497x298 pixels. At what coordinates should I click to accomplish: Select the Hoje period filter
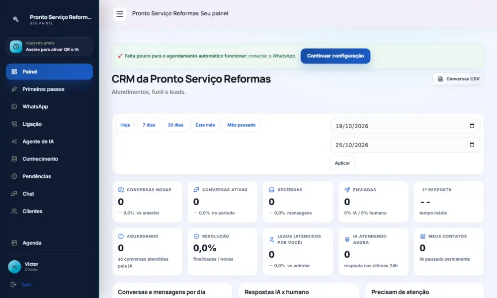[x=125, y=125]
